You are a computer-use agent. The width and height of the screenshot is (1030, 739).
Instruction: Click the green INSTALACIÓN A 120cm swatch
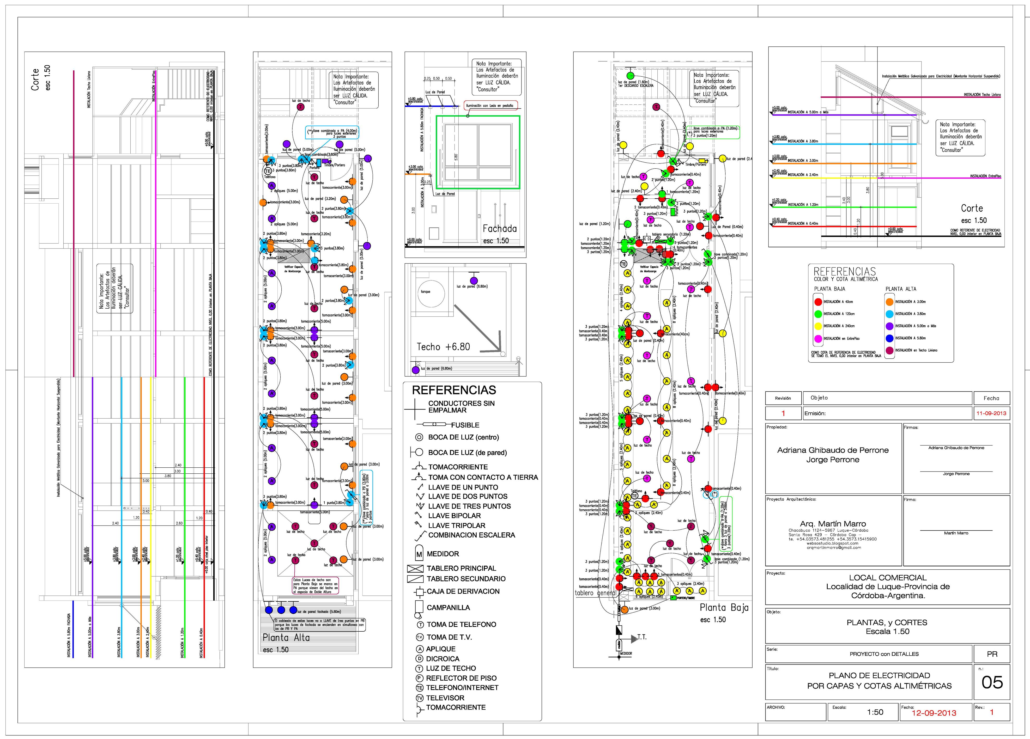818,314
